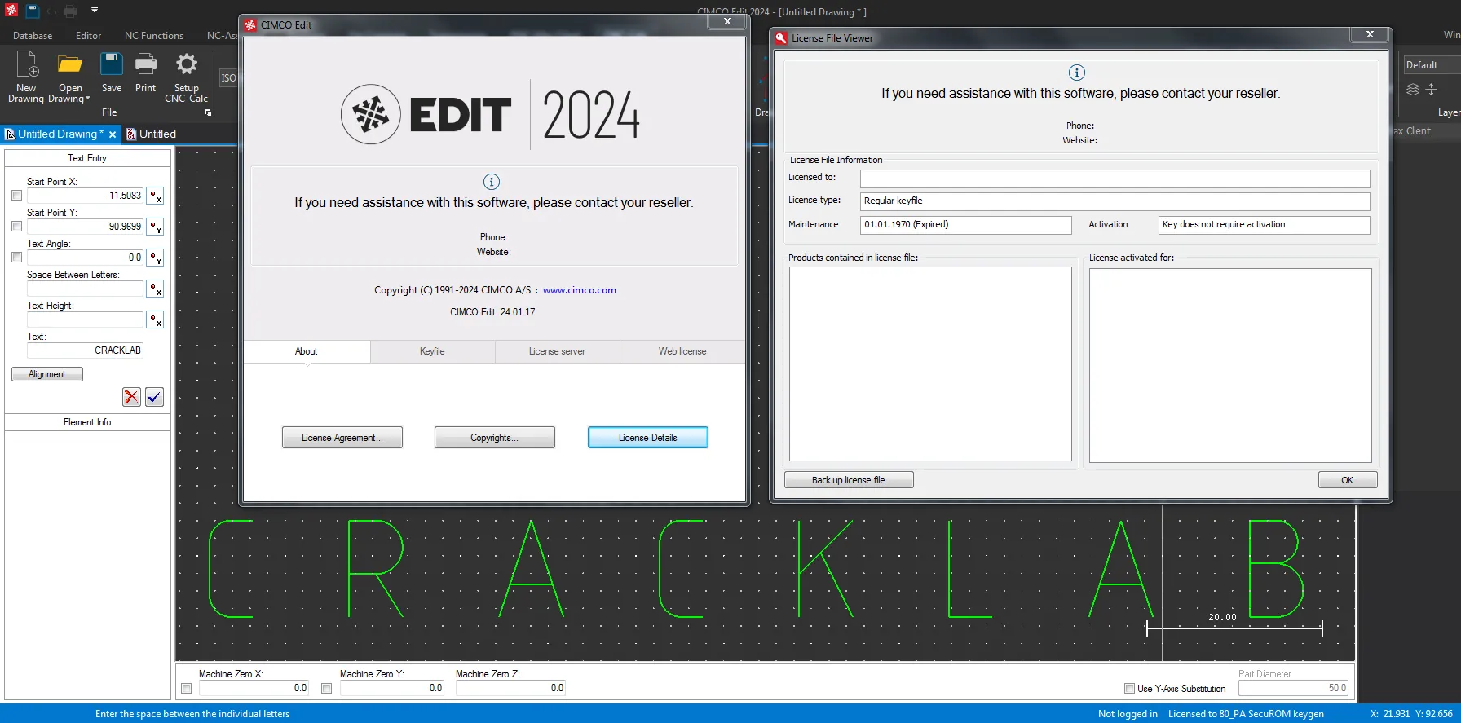The image size is (1461, 723).
Task: Tick the Machine Zero X checkbox
Action: pyautogui.click(x=186, y=689)
